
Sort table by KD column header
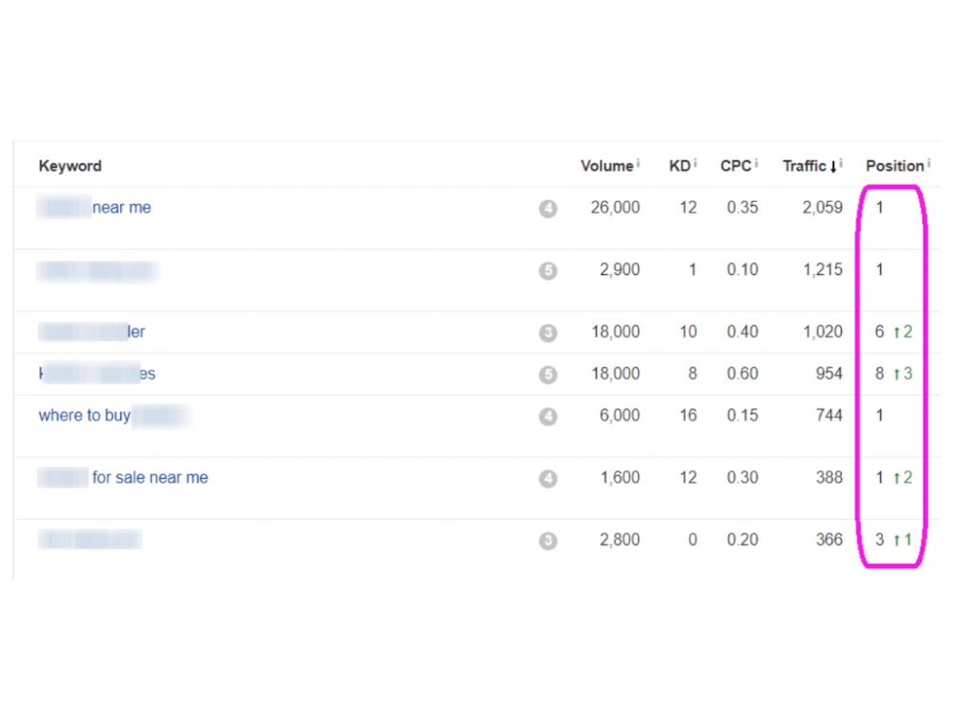click(x=679, y=166)
